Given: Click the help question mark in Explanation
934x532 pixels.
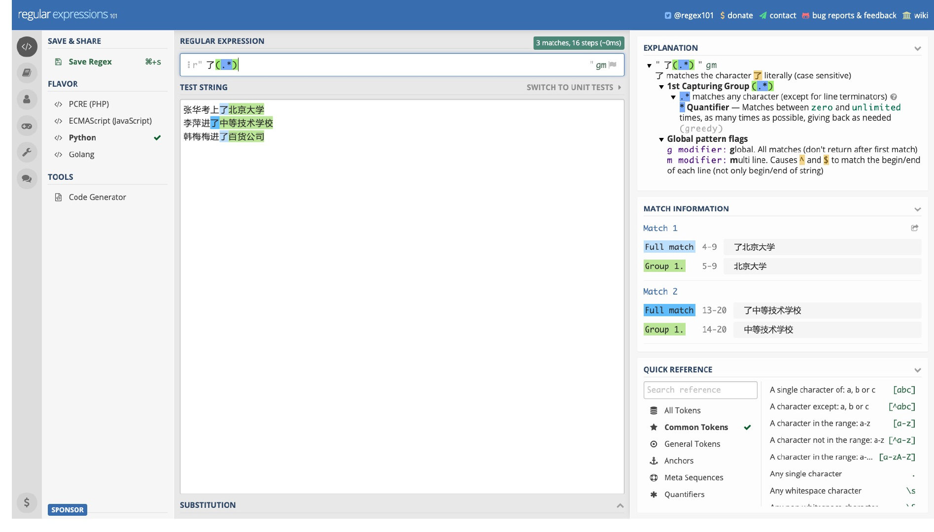Looking at the screenshot, I should click(x=894, y=97).
